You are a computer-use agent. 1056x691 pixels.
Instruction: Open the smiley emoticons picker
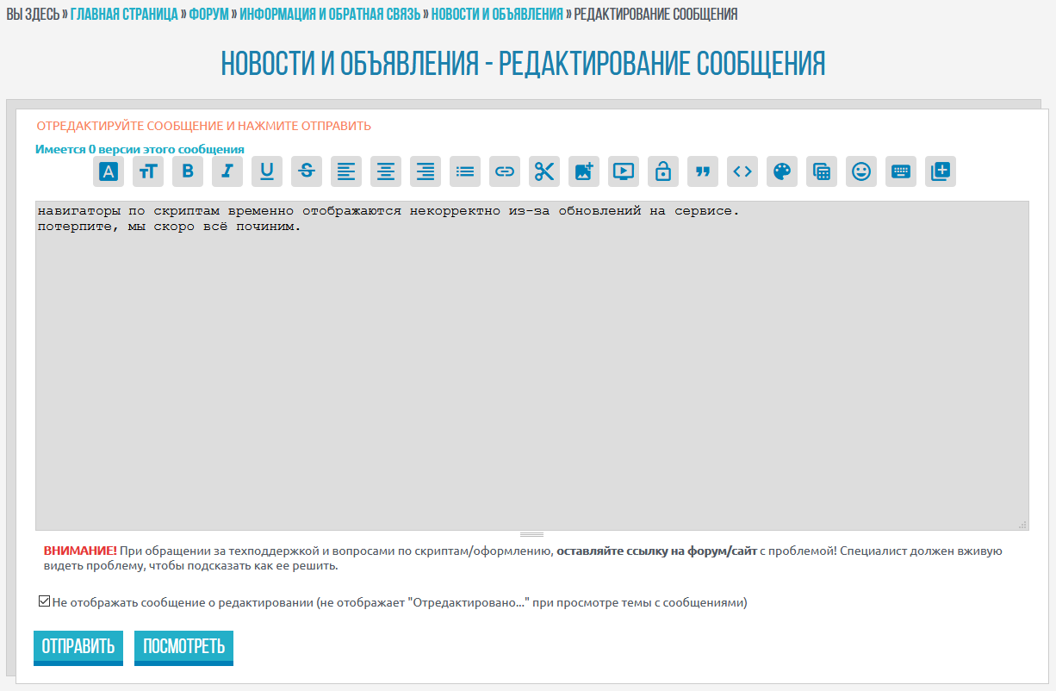861,171
